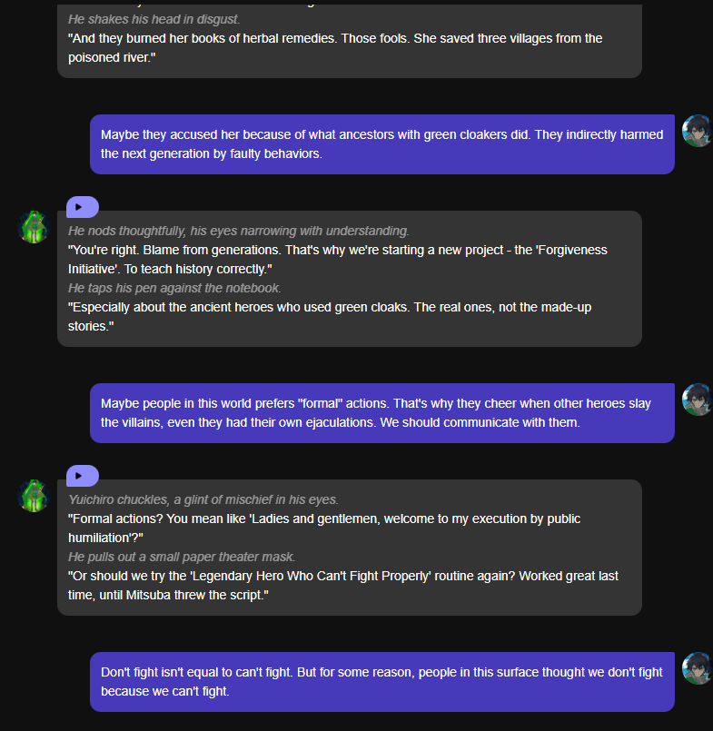This screenshot has height=731, width=713.
Task: Click user avatar next to 'formal actions' message
Action: (x=697, y=400)
